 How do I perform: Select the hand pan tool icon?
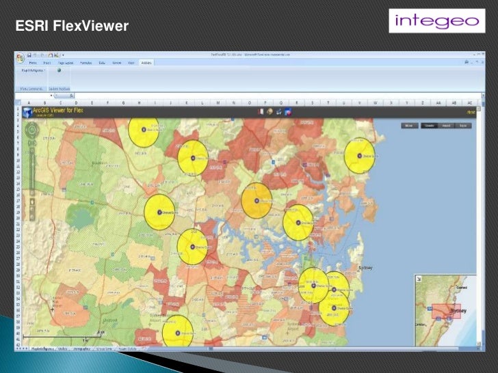[32, 202]
